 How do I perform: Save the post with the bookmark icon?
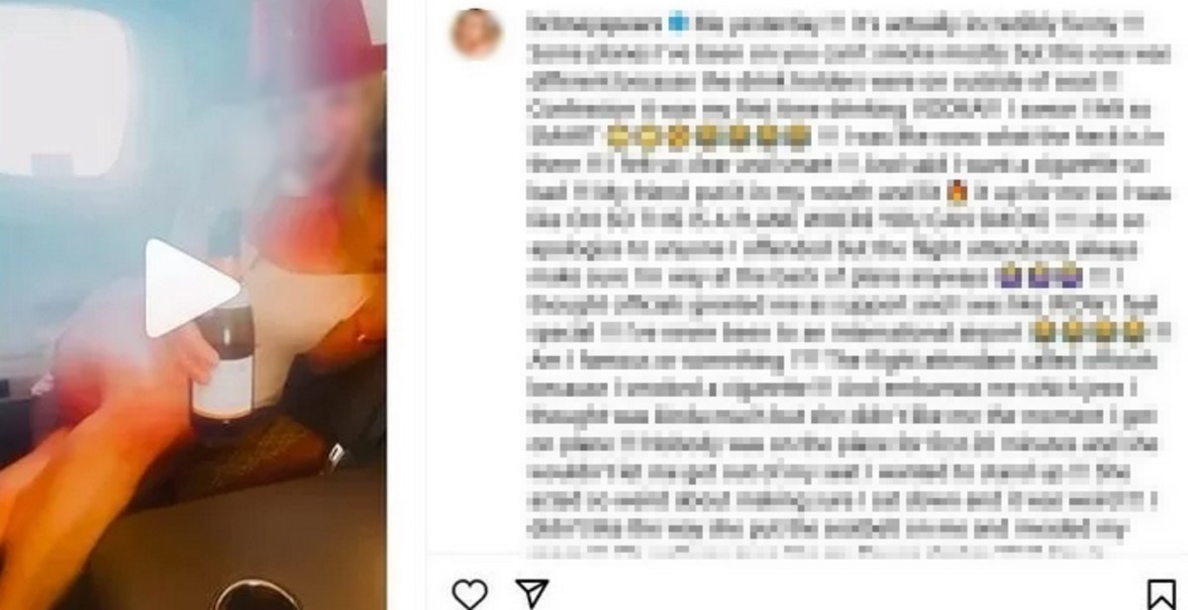[x=1160, y=593]
